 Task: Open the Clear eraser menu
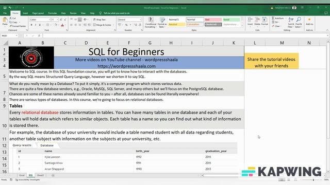pyautogui.click(x=276, y=26)
